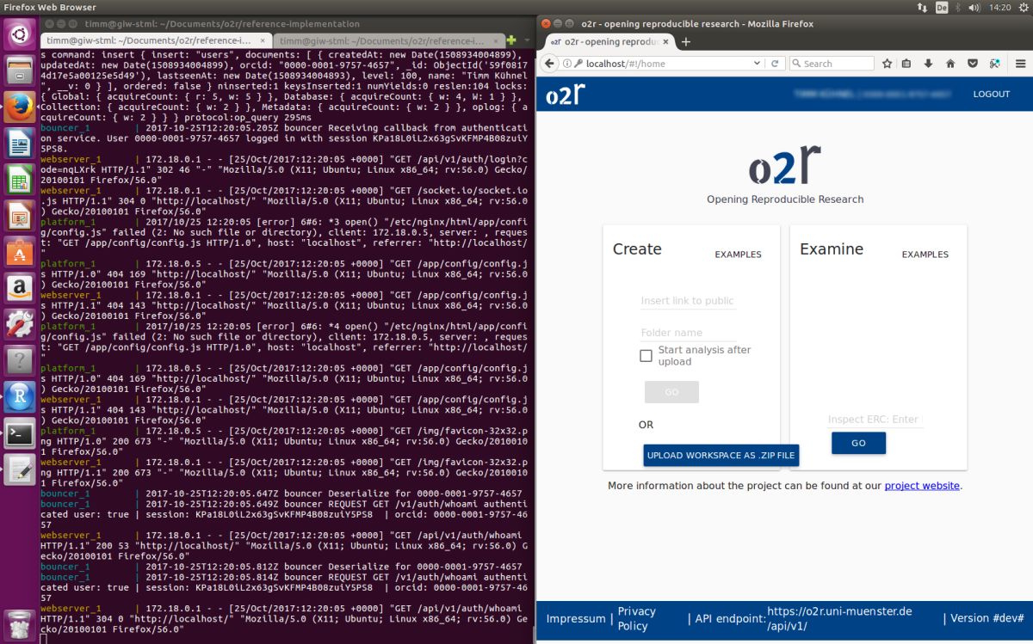The image size is (1033, 644).
Task: Focus the Insert link to public input
Action: pyautogui.click(x=688, y=301)
